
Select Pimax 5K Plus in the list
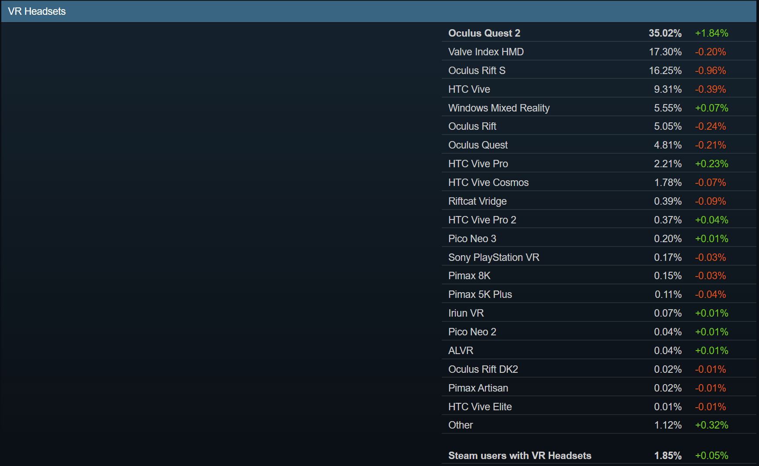coord(480,294)
